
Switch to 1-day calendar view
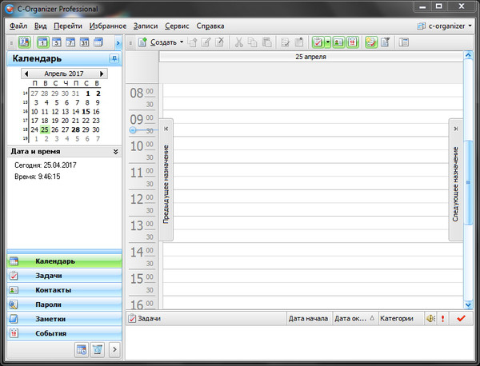tap(42, 42)
